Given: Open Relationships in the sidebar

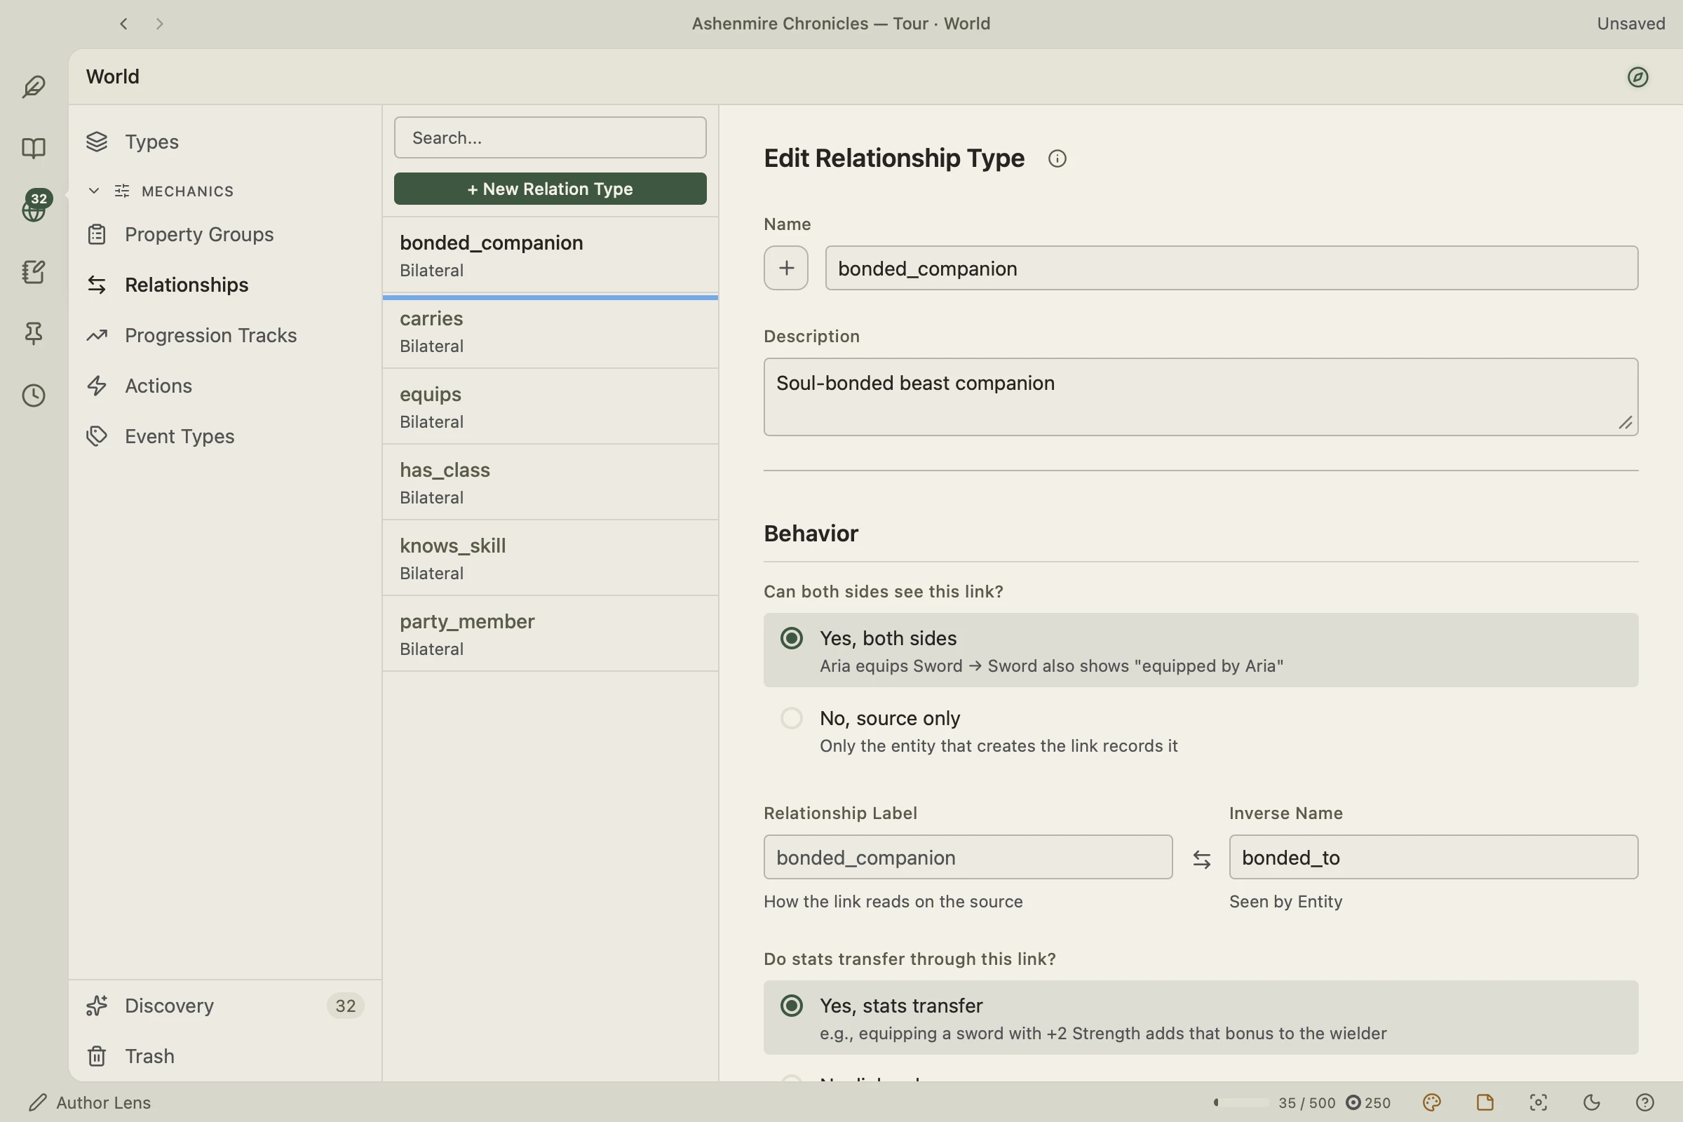Looking at the screenshot, I should 224,285.
